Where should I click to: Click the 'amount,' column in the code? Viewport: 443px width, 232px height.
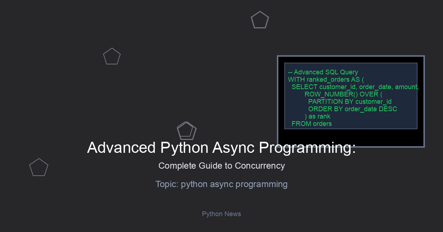click(406, 87)
